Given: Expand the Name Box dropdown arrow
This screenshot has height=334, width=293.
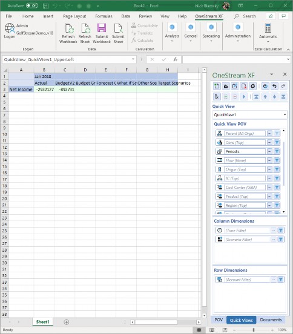Looking at the screenshot, I should [133, 59].
